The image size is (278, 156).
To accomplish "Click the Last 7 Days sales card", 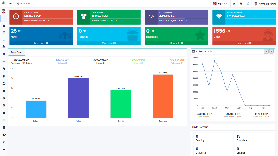I will [x=109, y=17].
